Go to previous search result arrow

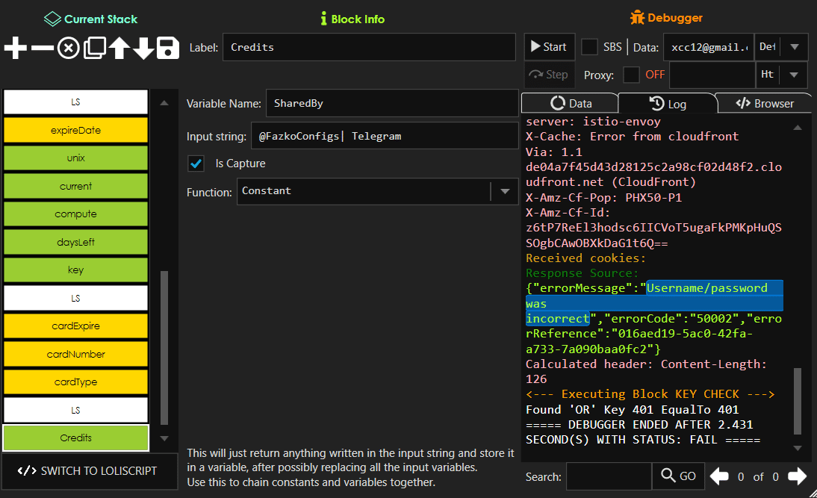723,476
